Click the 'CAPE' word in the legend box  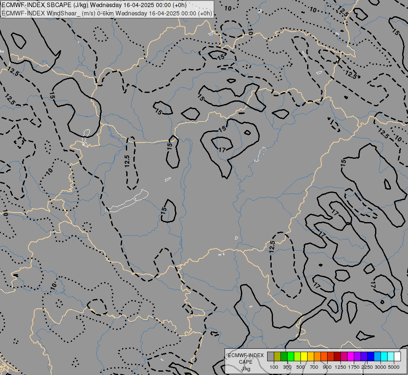245,362
